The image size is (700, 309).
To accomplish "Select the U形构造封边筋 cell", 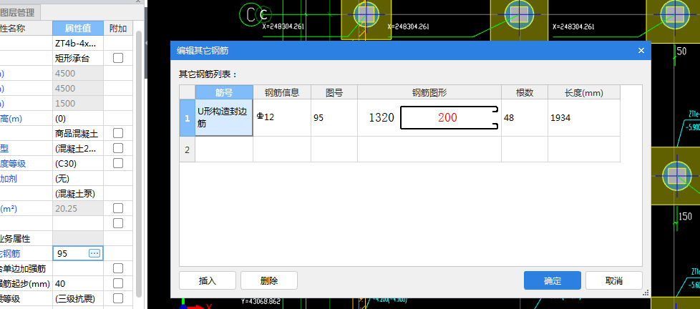I will 224,118.
